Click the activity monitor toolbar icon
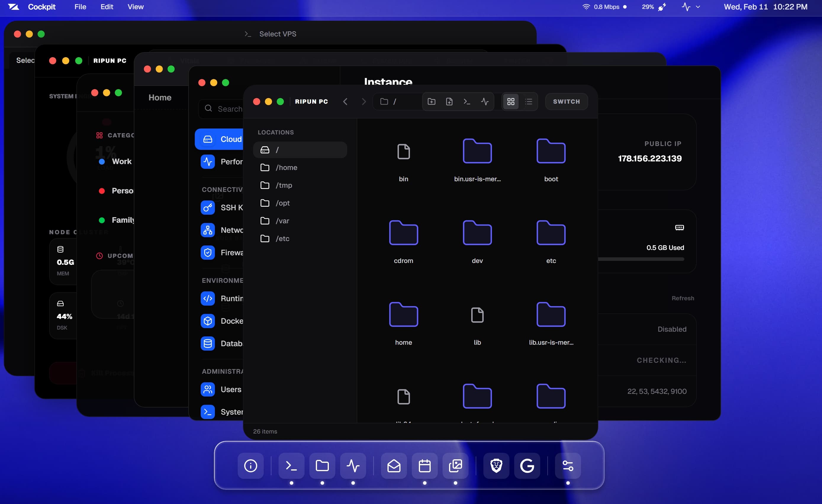 485,102
